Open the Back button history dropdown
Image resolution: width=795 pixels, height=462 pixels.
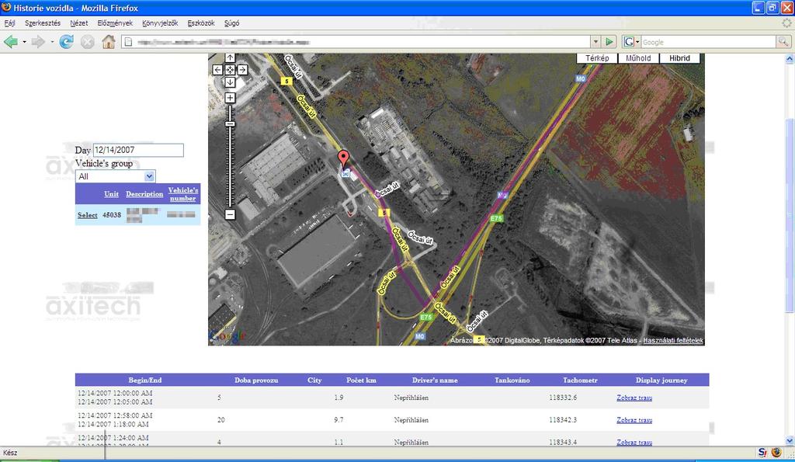point(24,42)
